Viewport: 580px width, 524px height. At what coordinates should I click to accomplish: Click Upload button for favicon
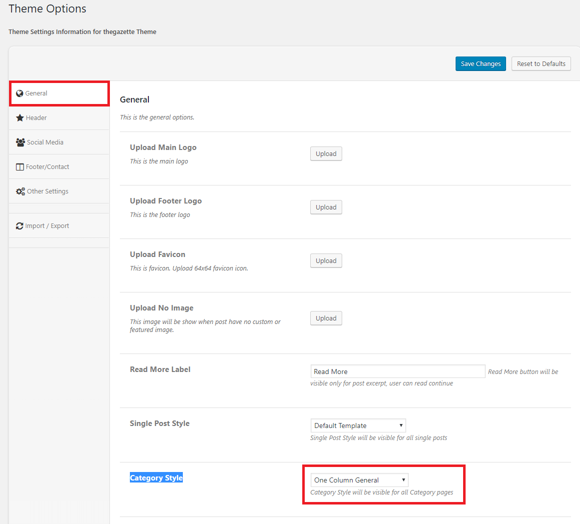(326, 261)
